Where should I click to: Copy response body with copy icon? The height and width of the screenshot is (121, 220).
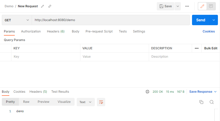(201, 102)
